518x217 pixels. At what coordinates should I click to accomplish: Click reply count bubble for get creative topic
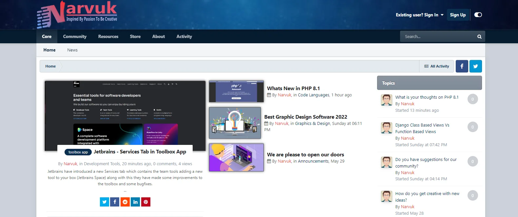pos(472,195)
